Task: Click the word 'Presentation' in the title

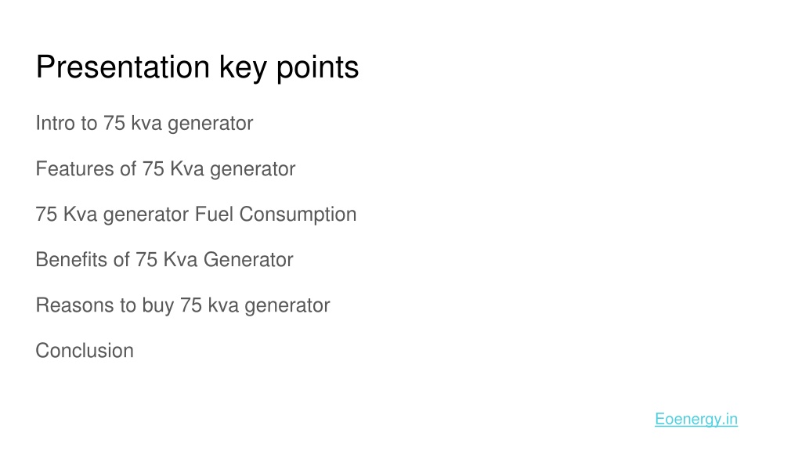Action: pyautogui.click(x=123, y=67)
